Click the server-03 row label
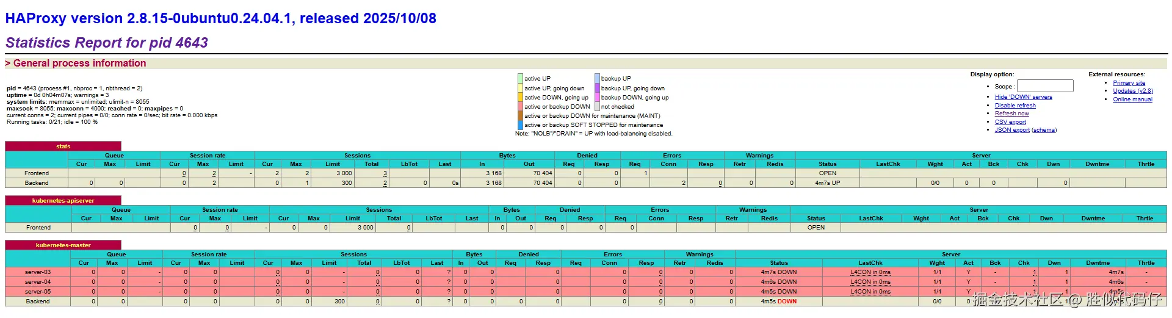The width and height of the screenshot is (1172, 318). [38, 272]
